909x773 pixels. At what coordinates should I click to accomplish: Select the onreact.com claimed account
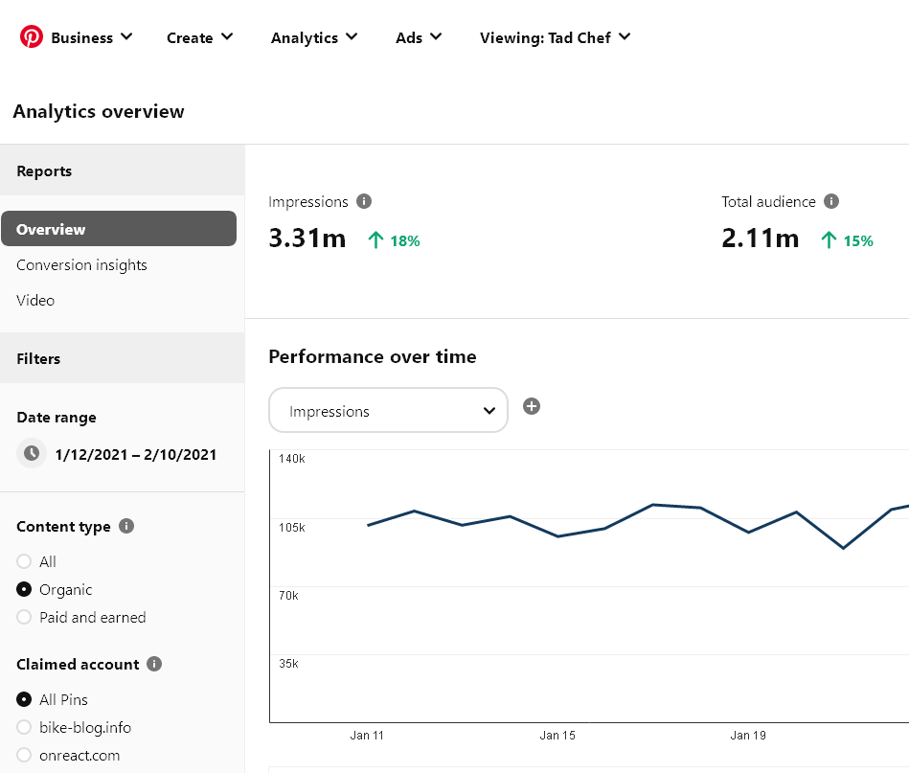click(x=24, y=755)
